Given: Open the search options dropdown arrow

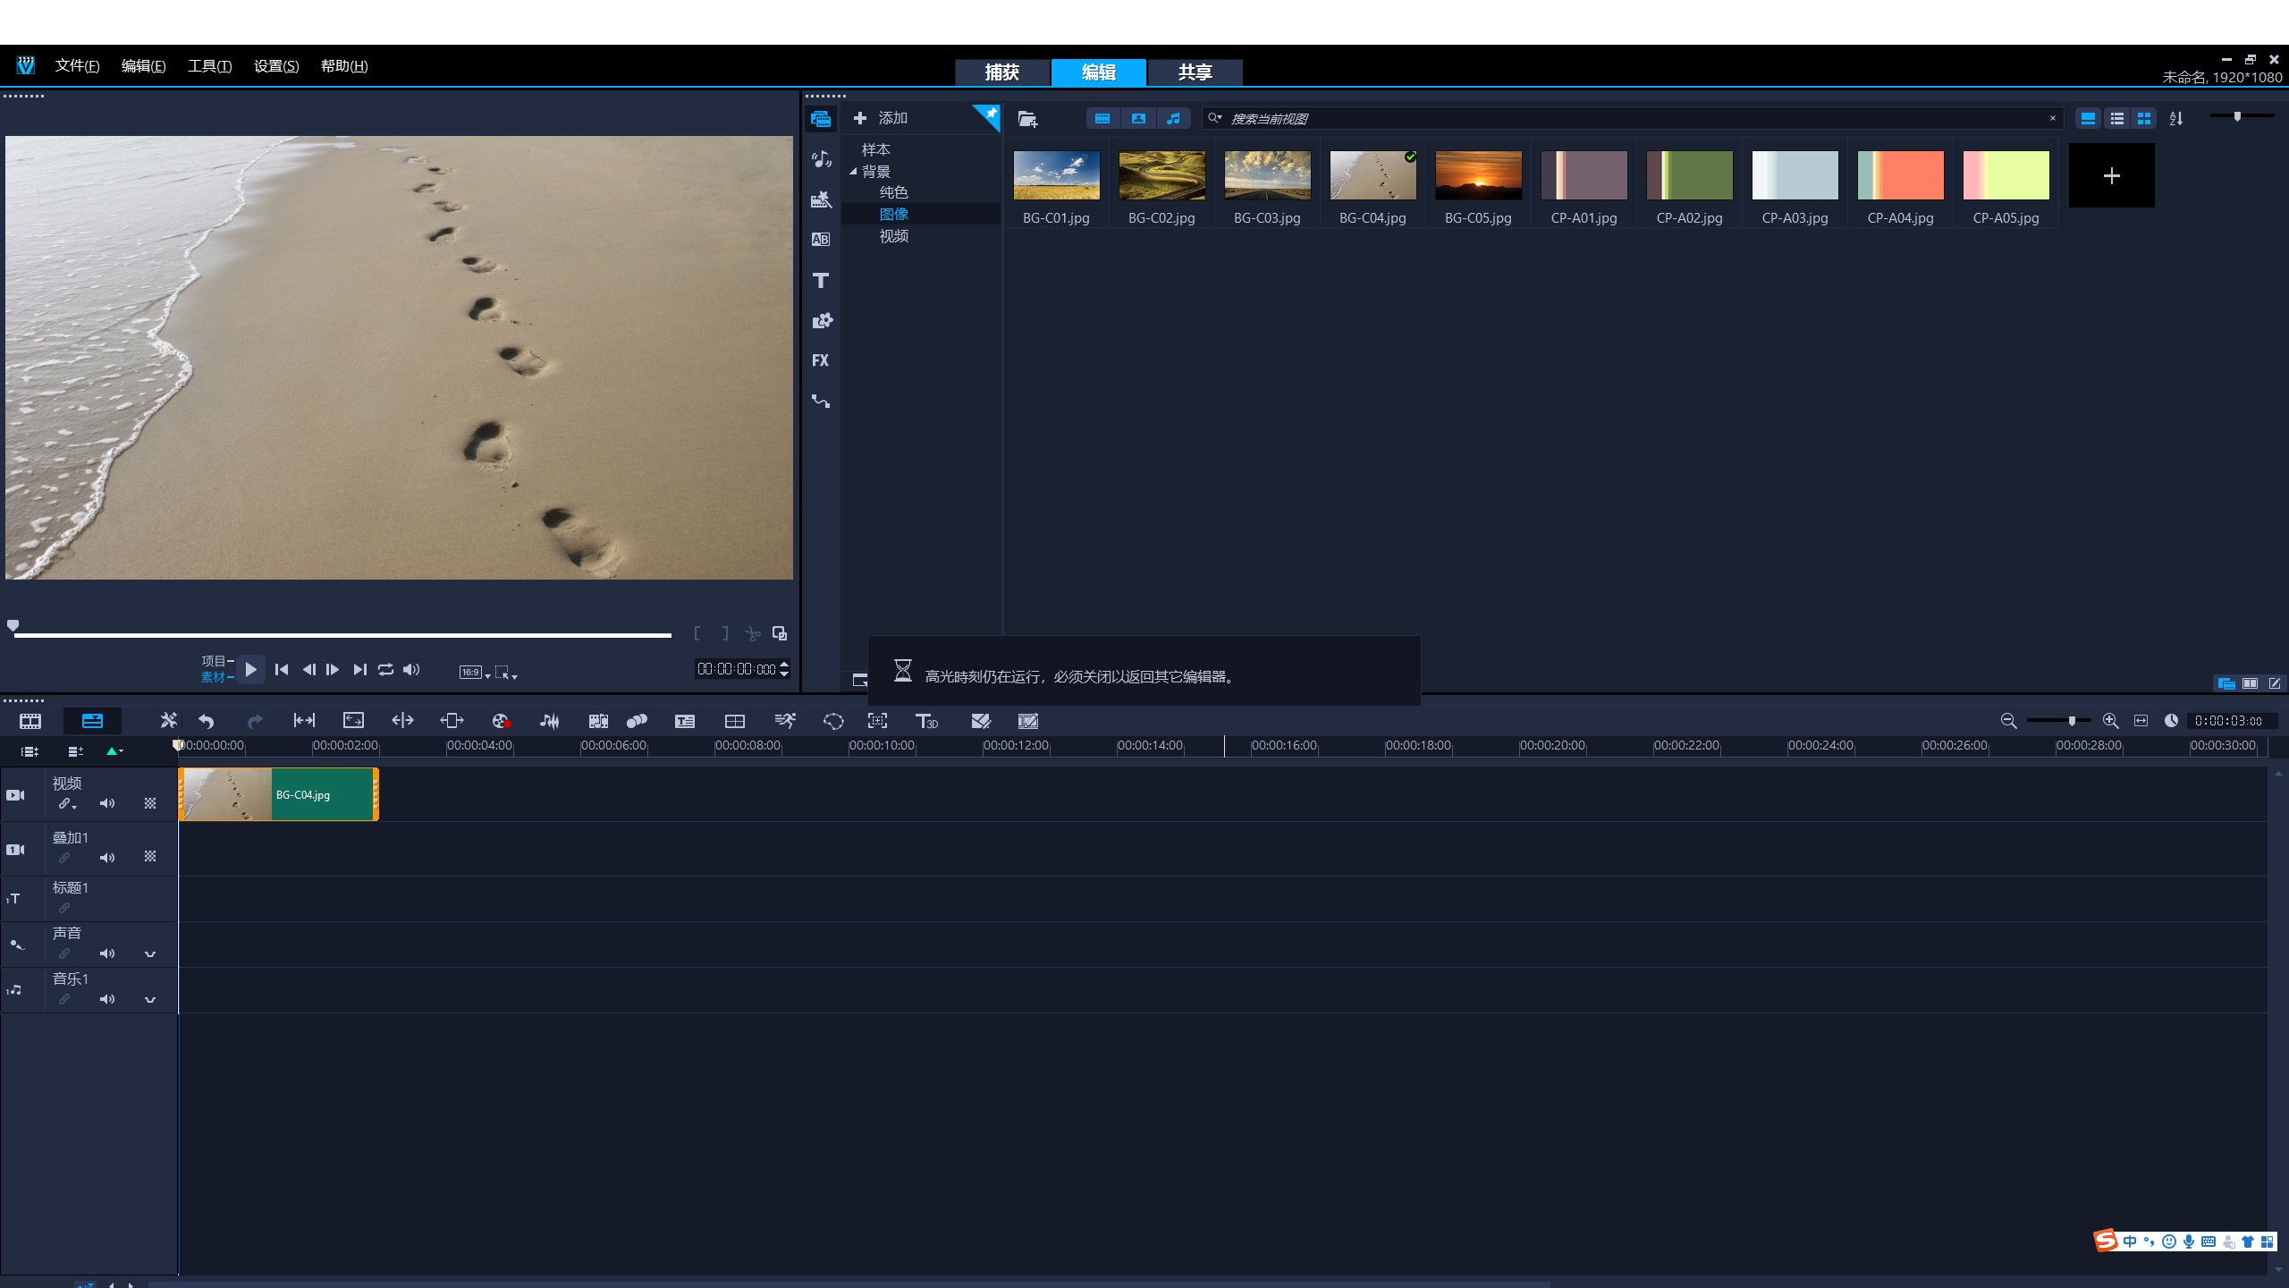Looking at the screenshot, I should (x=1215, y=118).
